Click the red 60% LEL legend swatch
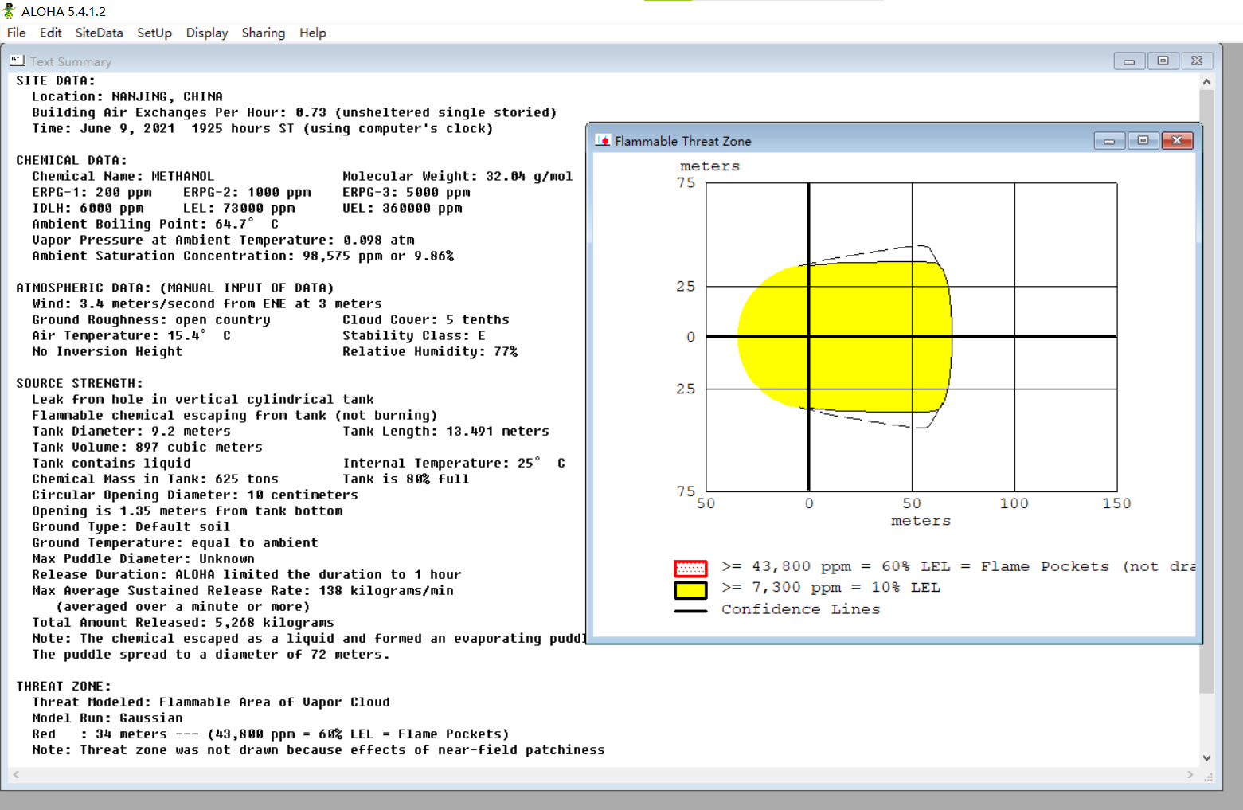The image size is (1243, 810). pyautogui.click(x=690, y=568)
